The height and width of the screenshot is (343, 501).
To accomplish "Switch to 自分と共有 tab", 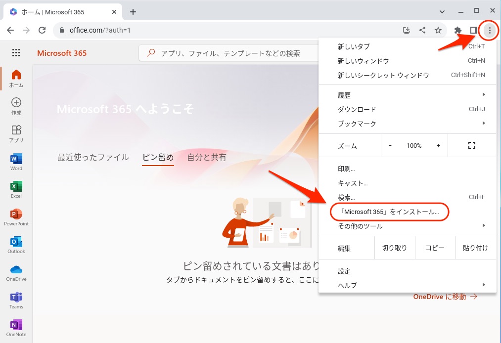I will pyautogui.click(x=206, y=157).
